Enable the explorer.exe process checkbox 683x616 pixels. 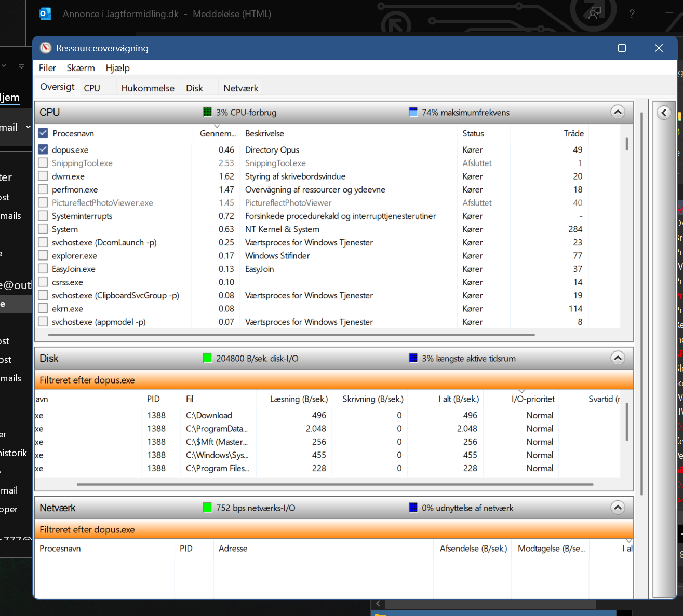tap(43, 255)
